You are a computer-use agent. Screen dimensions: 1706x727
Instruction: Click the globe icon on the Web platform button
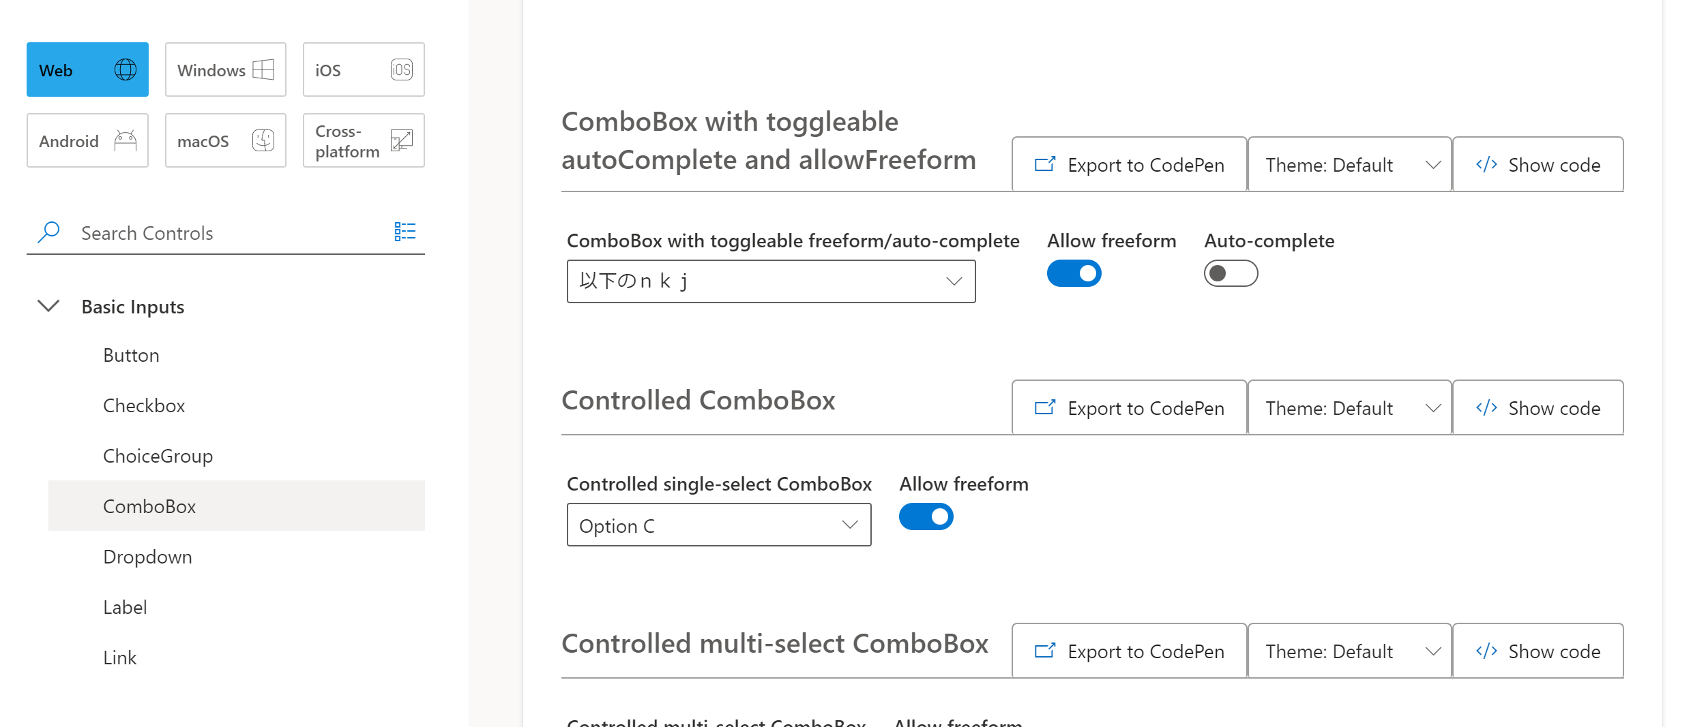[x=125, y=69]
